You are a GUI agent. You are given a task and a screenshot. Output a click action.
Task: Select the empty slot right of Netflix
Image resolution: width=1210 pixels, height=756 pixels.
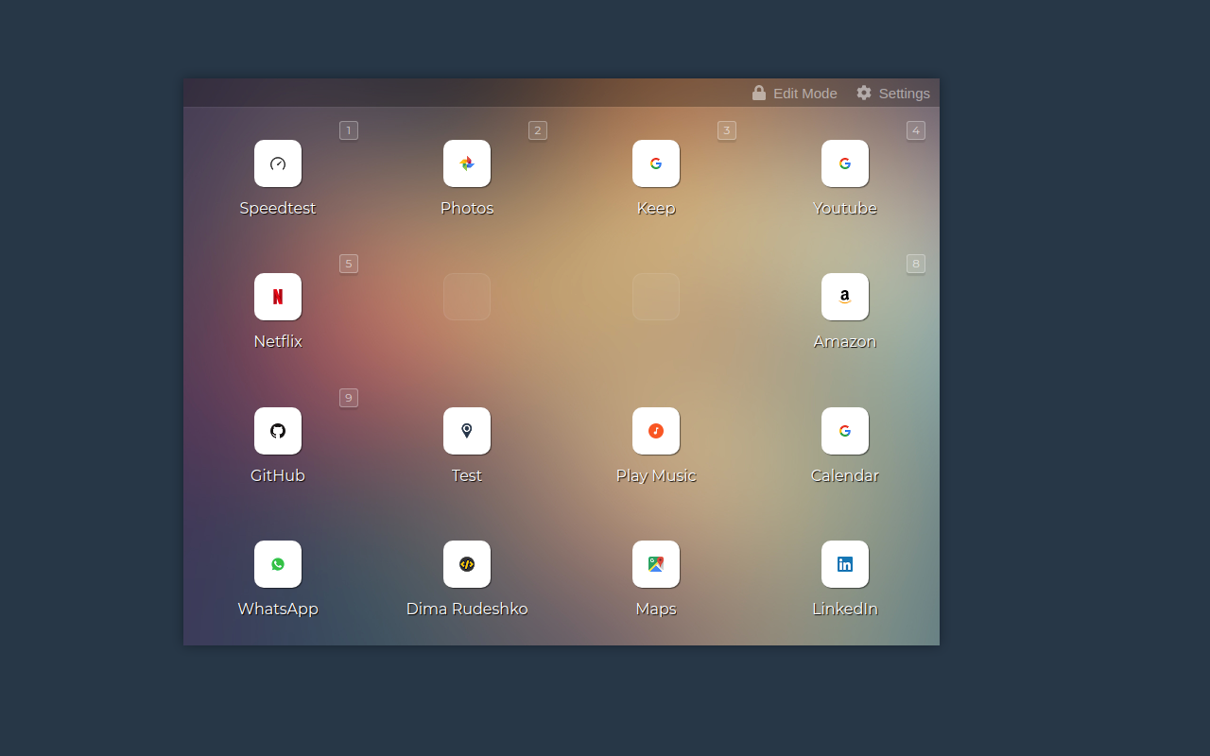click(467, 297)
